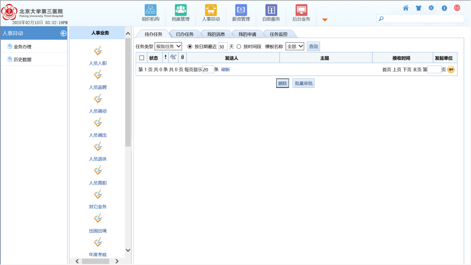Click the 批量审批 button
Image resolution: width=471 pixels, height=265 pixels.
pyautogui.click(x=303, y=83)
